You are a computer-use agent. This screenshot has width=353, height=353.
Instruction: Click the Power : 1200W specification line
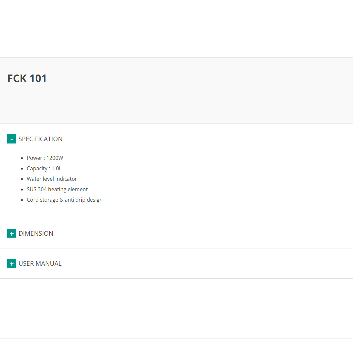pyautogui.click(x=45, y=158)
